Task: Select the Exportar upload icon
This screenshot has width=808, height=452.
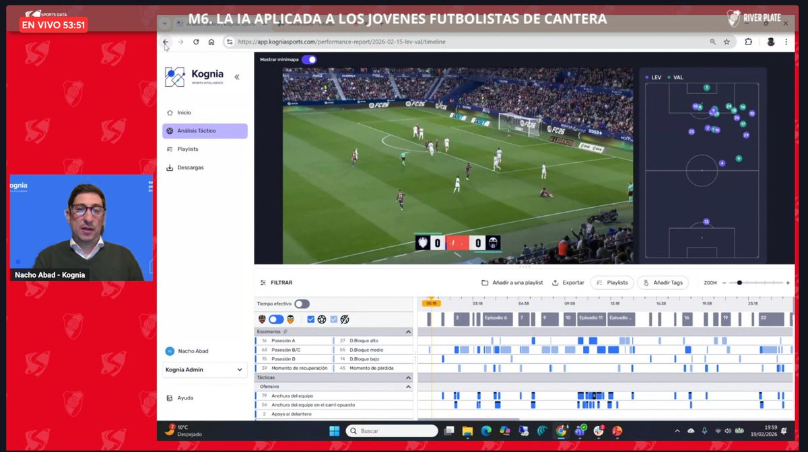Action: pyautogui.click(x=556, y=282)
